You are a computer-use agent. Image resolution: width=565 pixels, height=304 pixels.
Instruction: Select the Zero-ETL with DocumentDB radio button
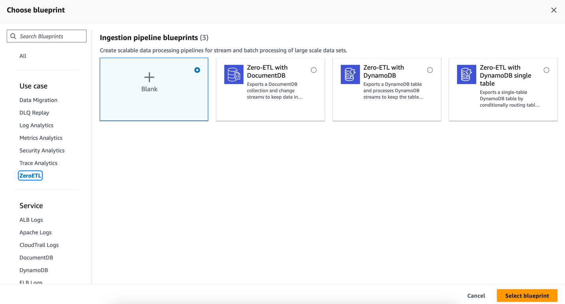pos(313,70)
